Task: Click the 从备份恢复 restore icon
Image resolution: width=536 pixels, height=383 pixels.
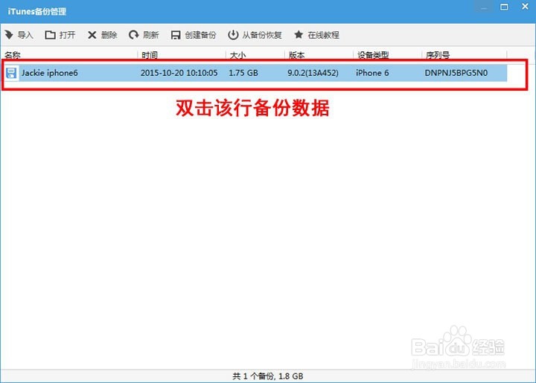Action: coord(233,34)
